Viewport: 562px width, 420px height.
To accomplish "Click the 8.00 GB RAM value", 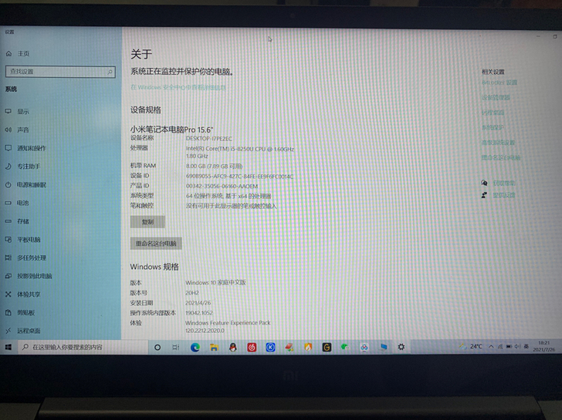I will point(214,166).
